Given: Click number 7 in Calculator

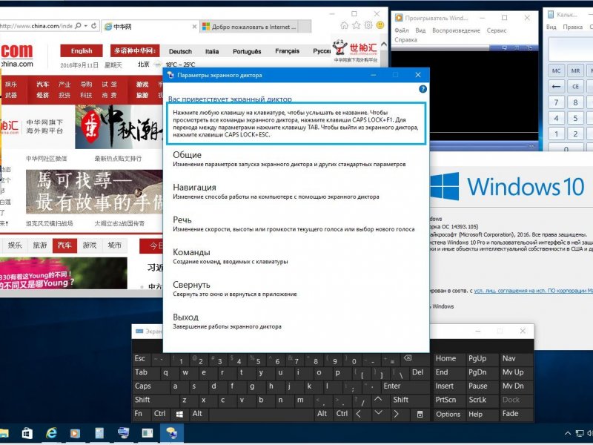Looking at the screenshot, I should [557, 102].
